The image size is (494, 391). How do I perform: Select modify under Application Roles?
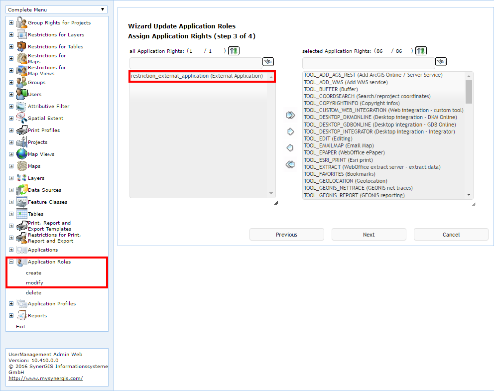pyautogui.click(x=33, y=282)
